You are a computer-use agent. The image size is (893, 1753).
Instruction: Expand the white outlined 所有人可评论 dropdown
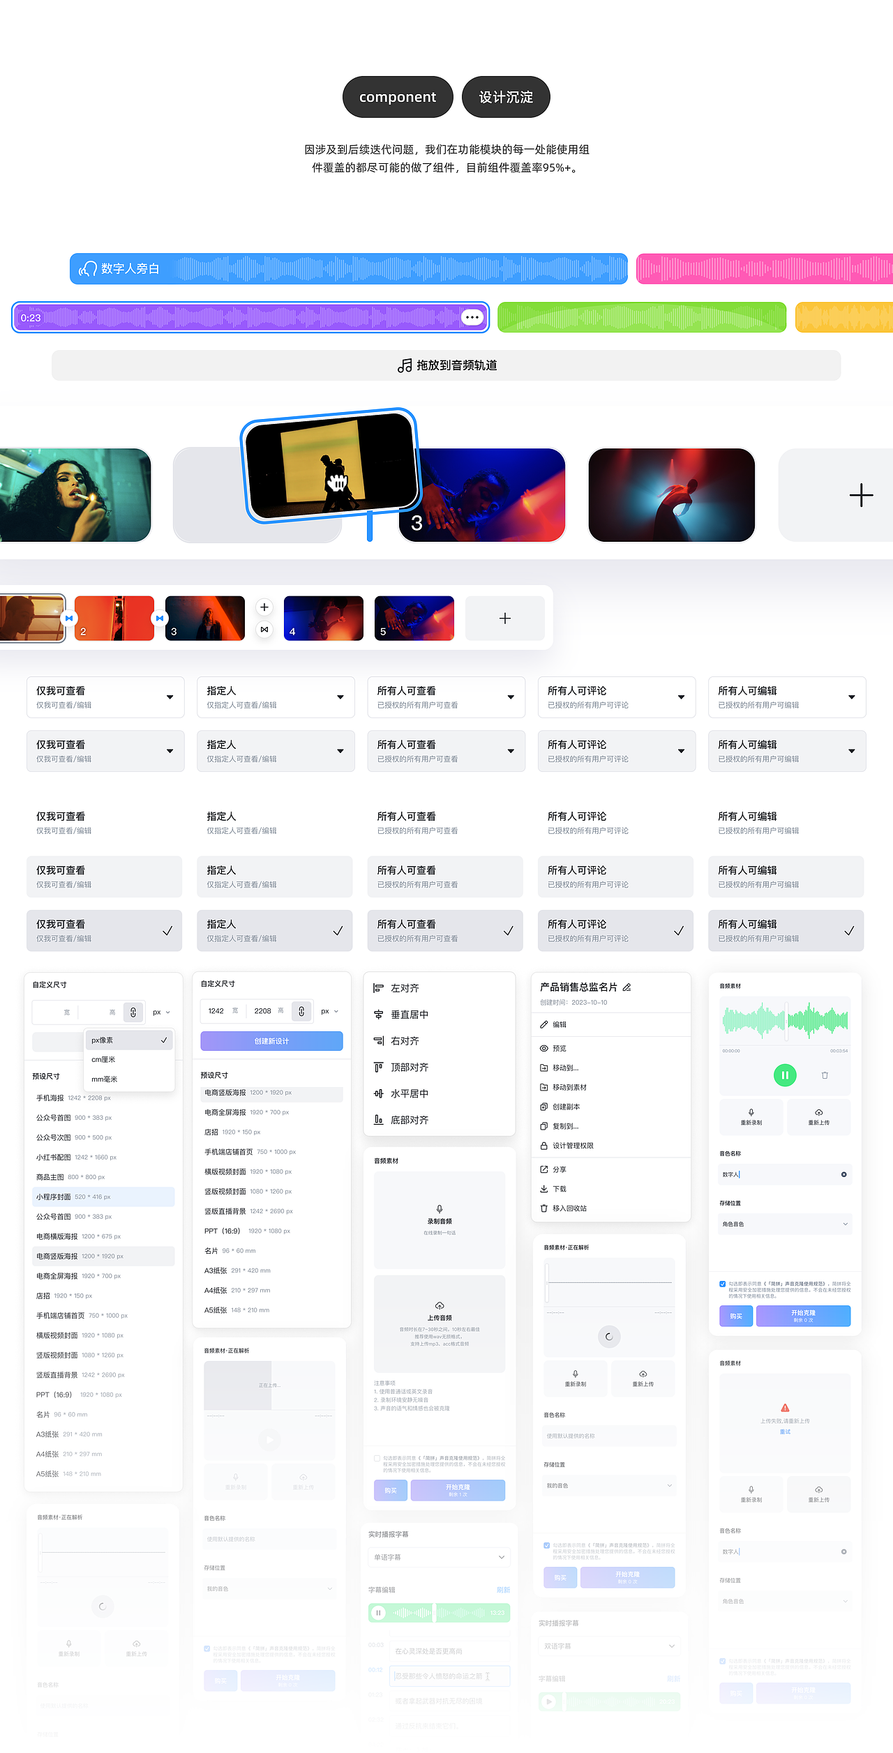click(x=617, y=697)
